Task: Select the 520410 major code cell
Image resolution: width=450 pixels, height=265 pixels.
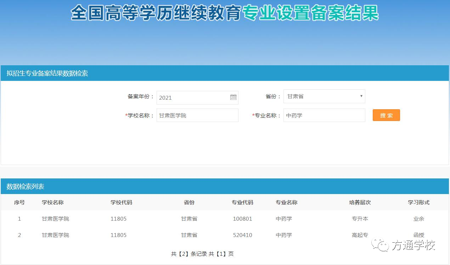Action: [x=242, y=235]
